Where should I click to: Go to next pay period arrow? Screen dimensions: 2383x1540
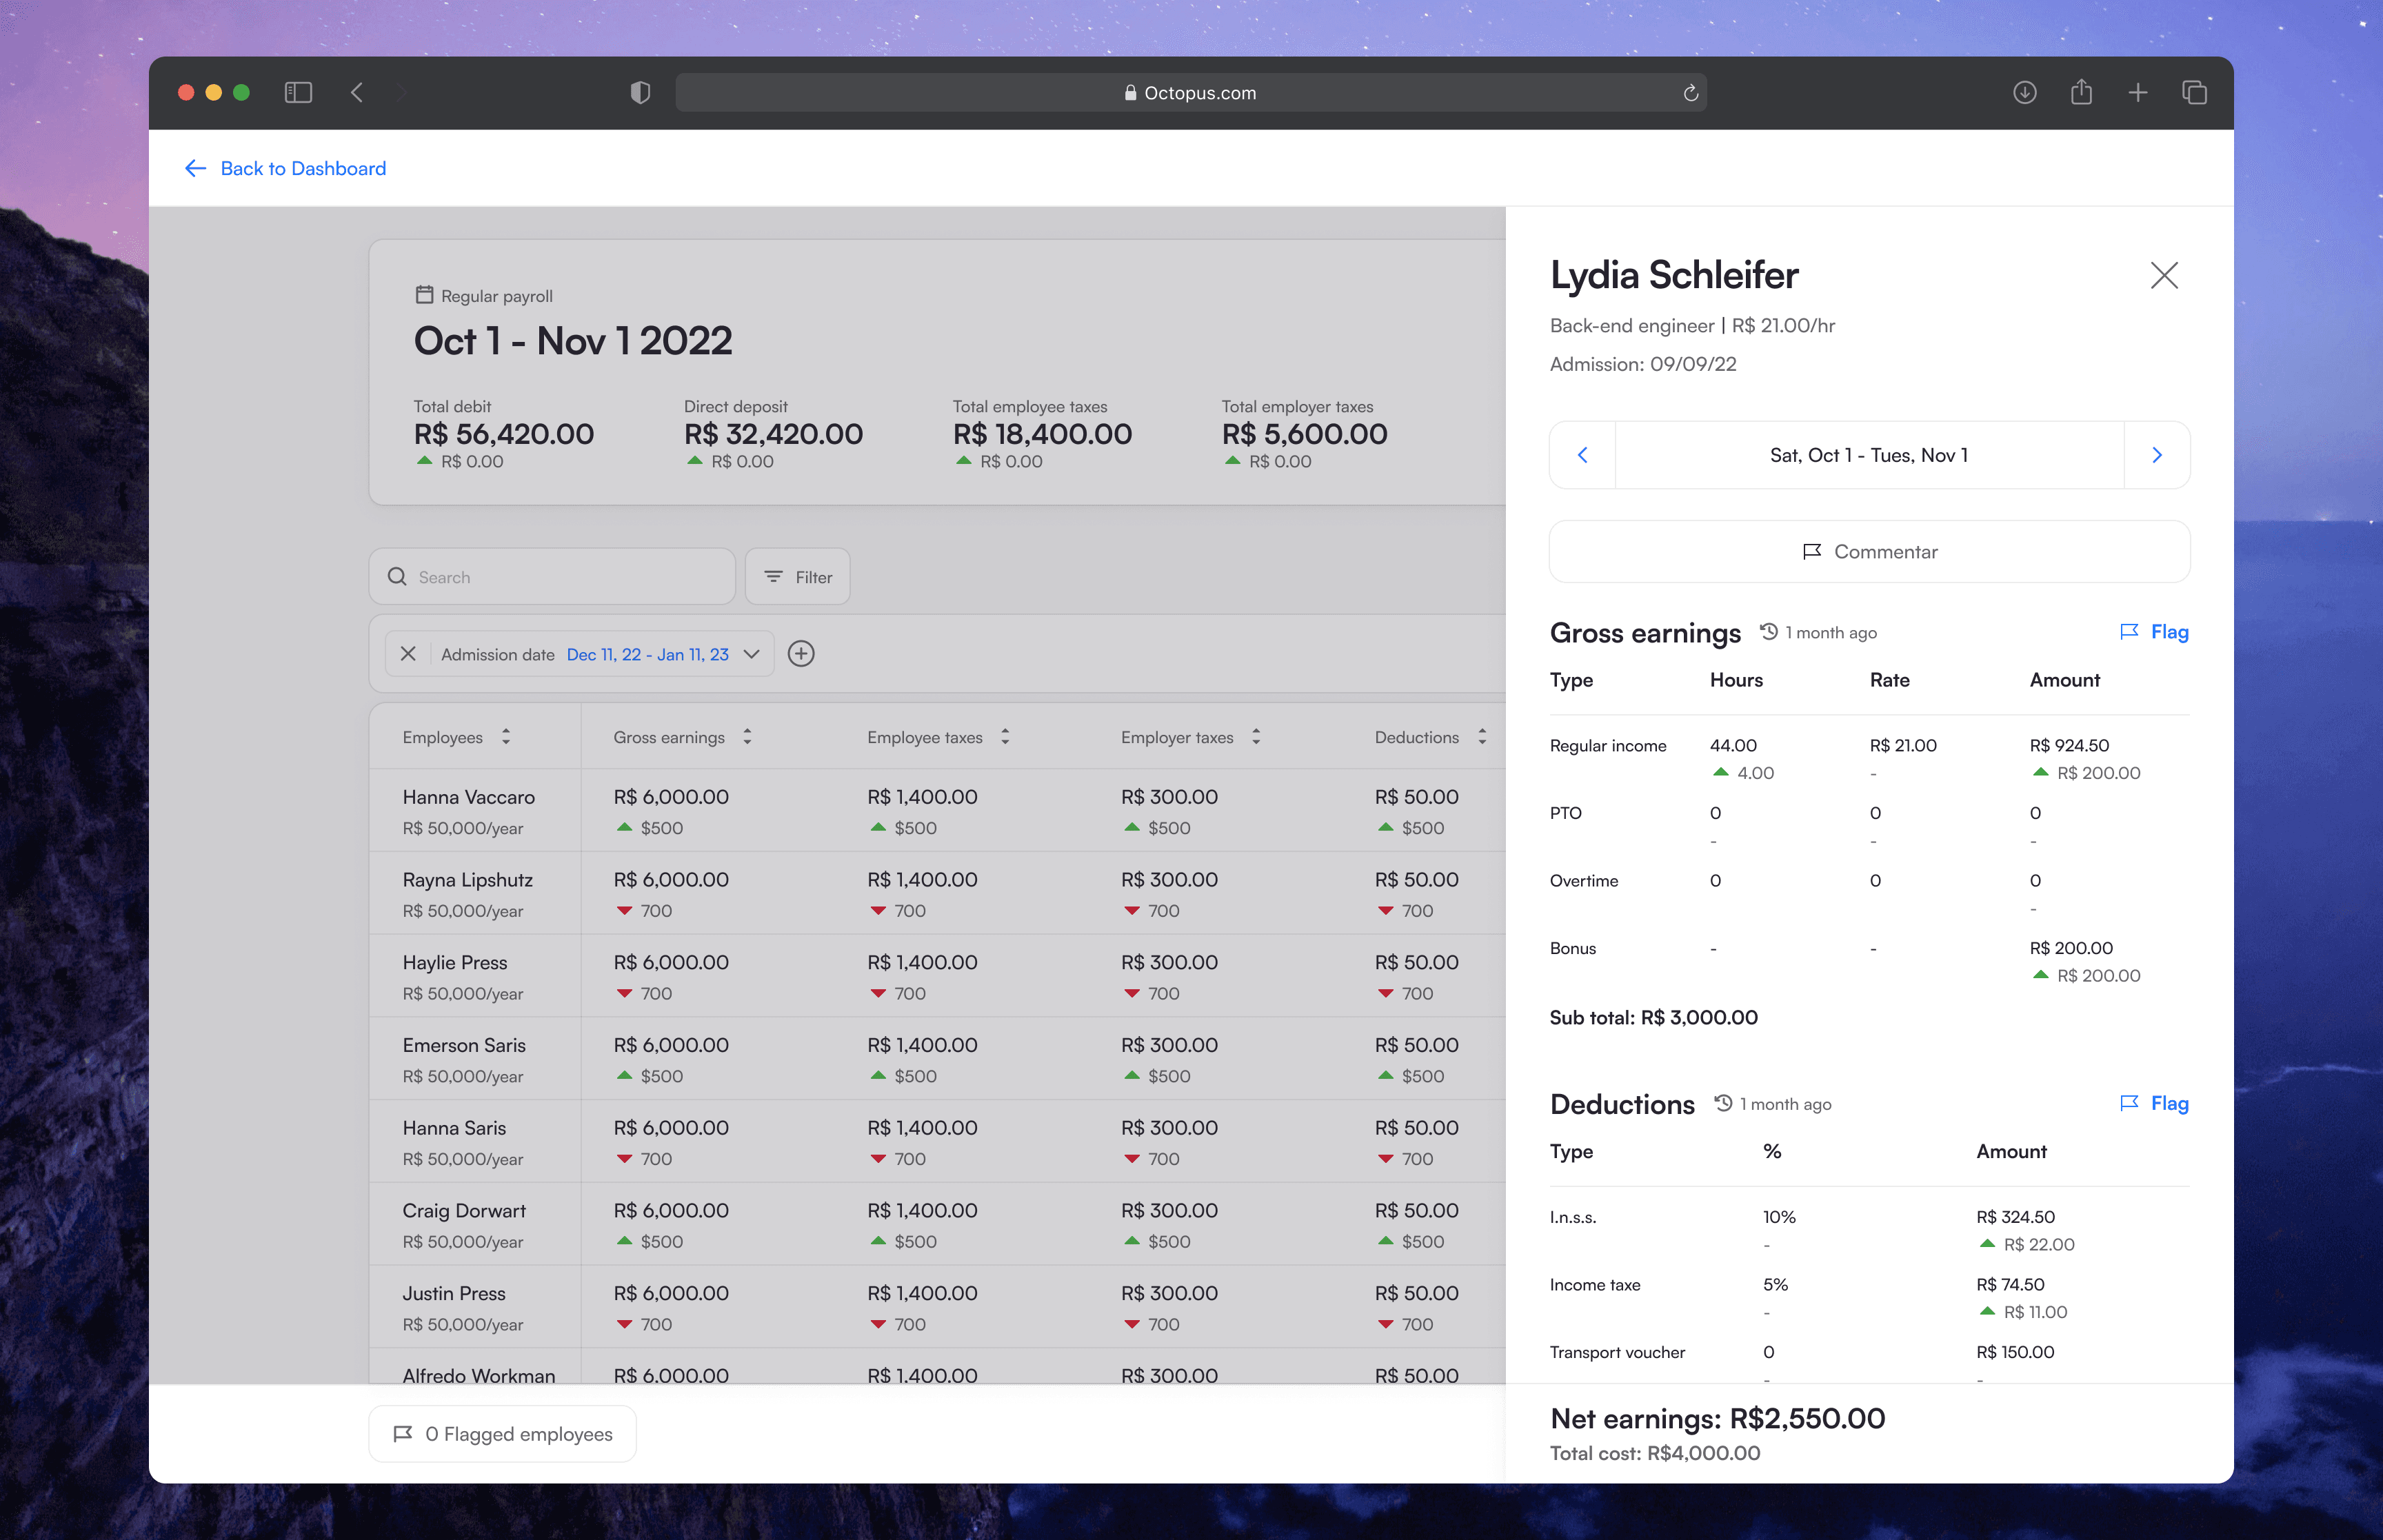(x=2157, y=455)
